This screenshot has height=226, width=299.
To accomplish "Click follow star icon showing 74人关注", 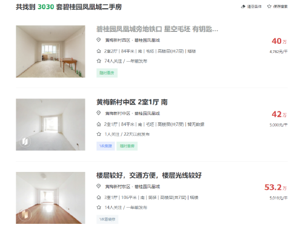I will [x=98, y=61].
